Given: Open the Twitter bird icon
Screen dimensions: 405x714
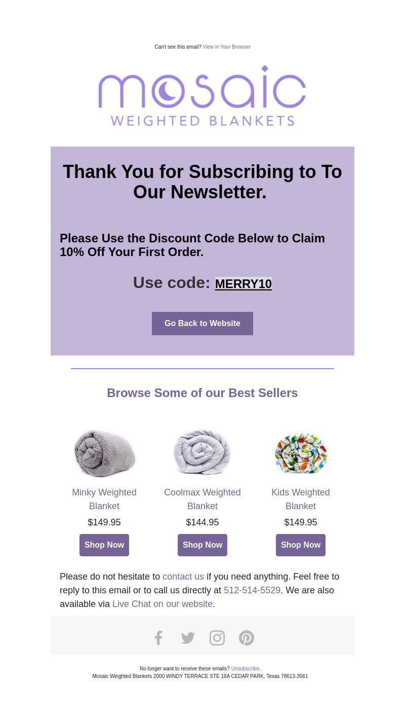Looking at the screenshot, I should pyautogui.click(x=188, y=638).
